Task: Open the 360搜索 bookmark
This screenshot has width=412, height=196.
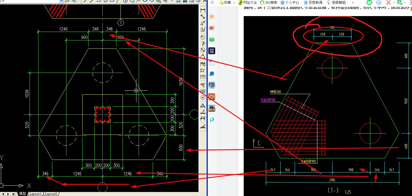Action: click(269, 3)
